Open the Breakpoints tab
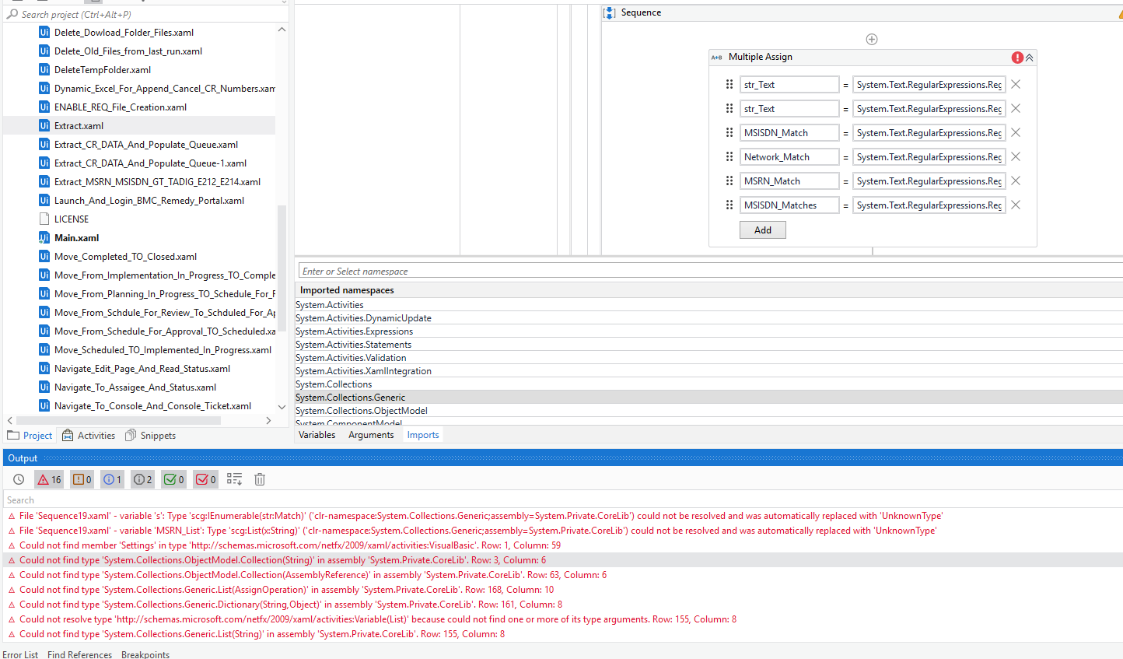This screenshot has width=1123, height=659. click(x=145, y=654)
